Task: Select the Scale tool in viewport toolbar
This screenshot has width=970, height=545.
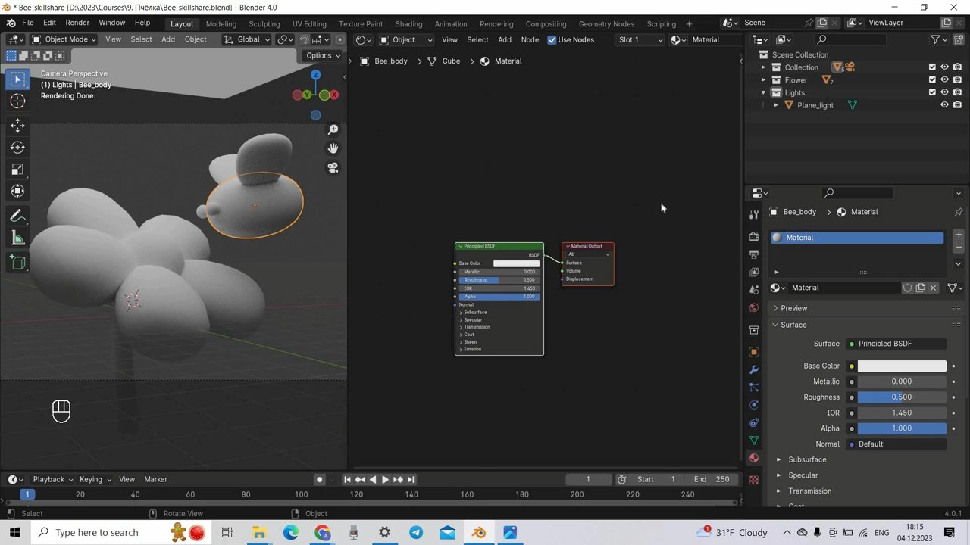Action: (x=17, y=170)
